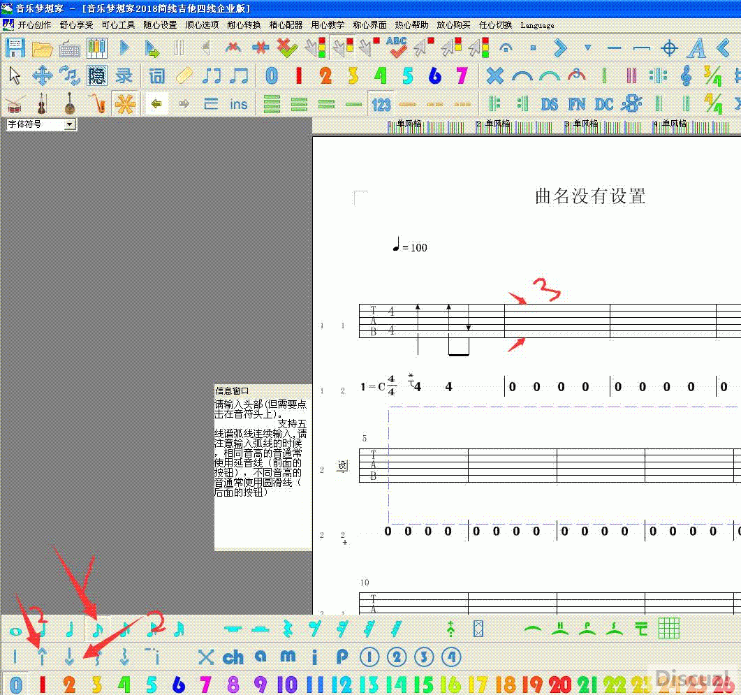Click the yellow left arrow button
This screenshot has width=741, height=695.
156,103
